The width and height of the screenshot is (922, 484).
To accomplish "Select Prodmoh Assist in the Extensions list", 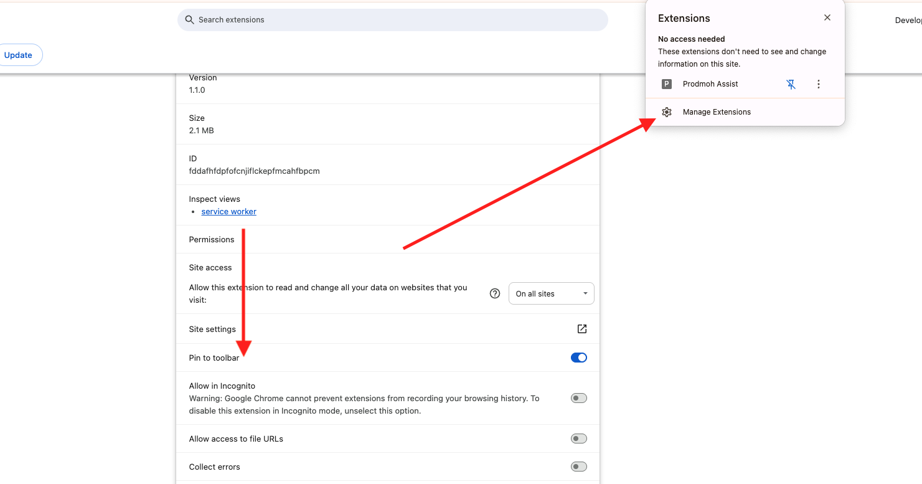I will click(x=710, y=83).
